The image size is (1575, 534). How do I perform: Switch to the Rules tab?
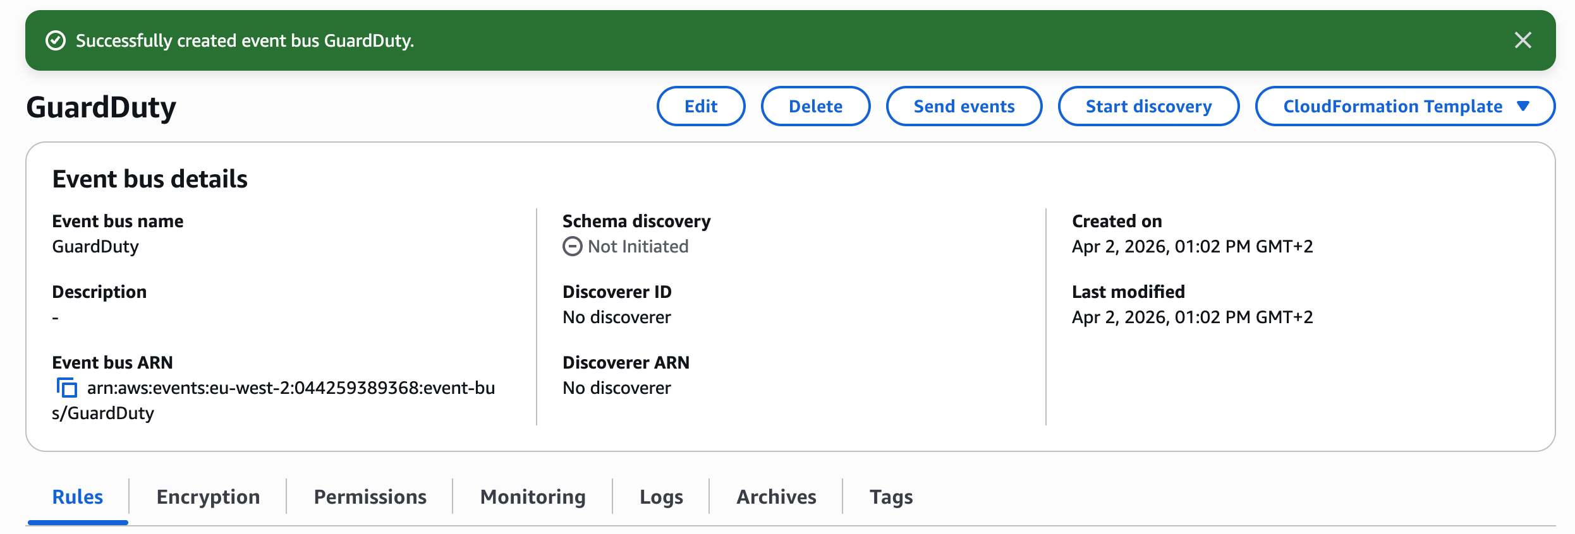coord(78,497)
